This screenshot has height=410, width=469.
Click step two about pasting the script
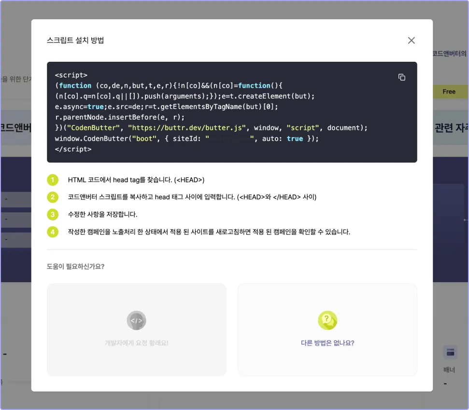tap(192, 197)
